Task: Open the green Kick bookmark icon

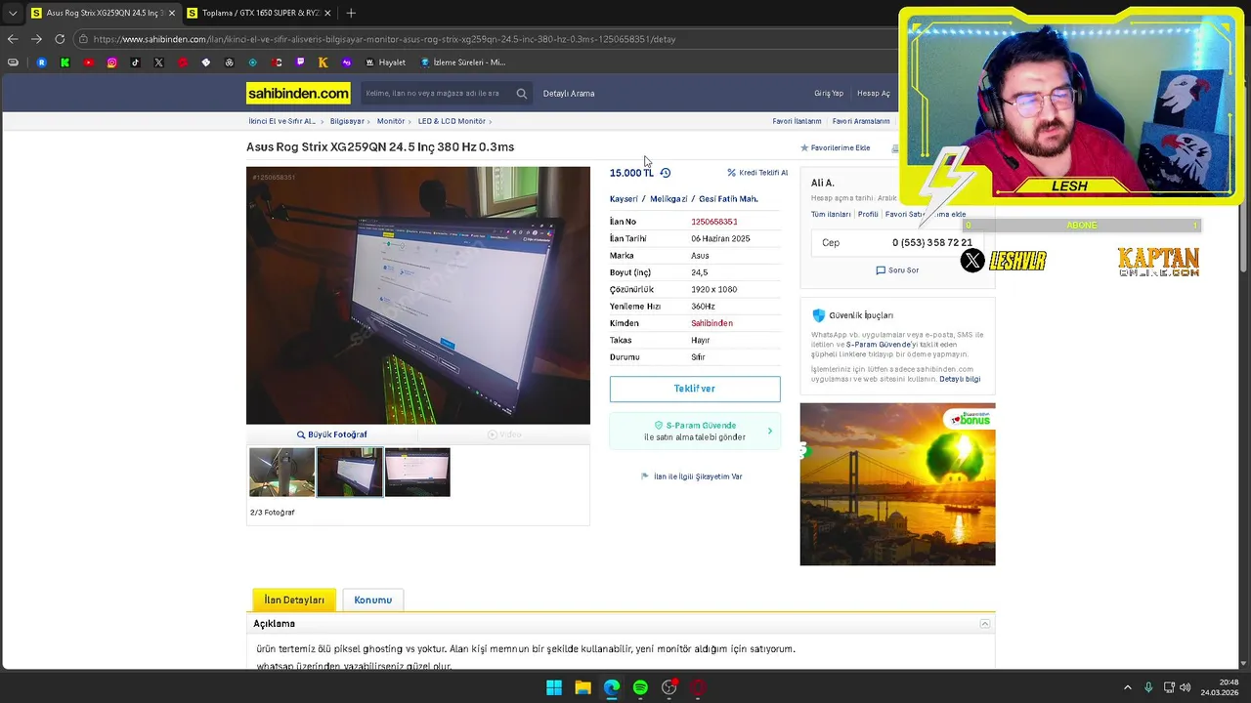Action: pos(65,62)
